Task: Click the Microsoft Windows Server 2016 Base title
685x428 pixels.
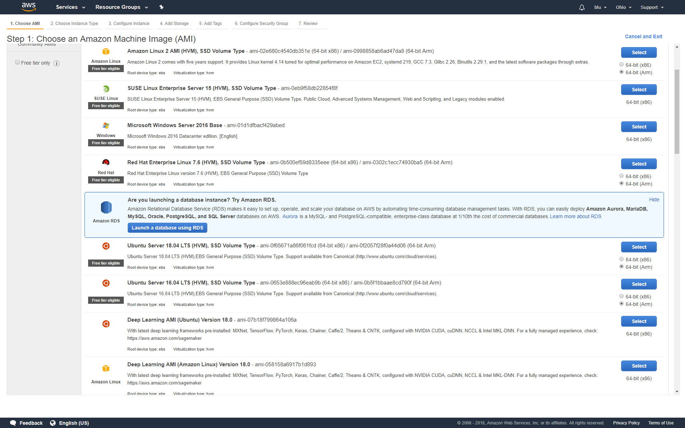Action: (174, 125)
